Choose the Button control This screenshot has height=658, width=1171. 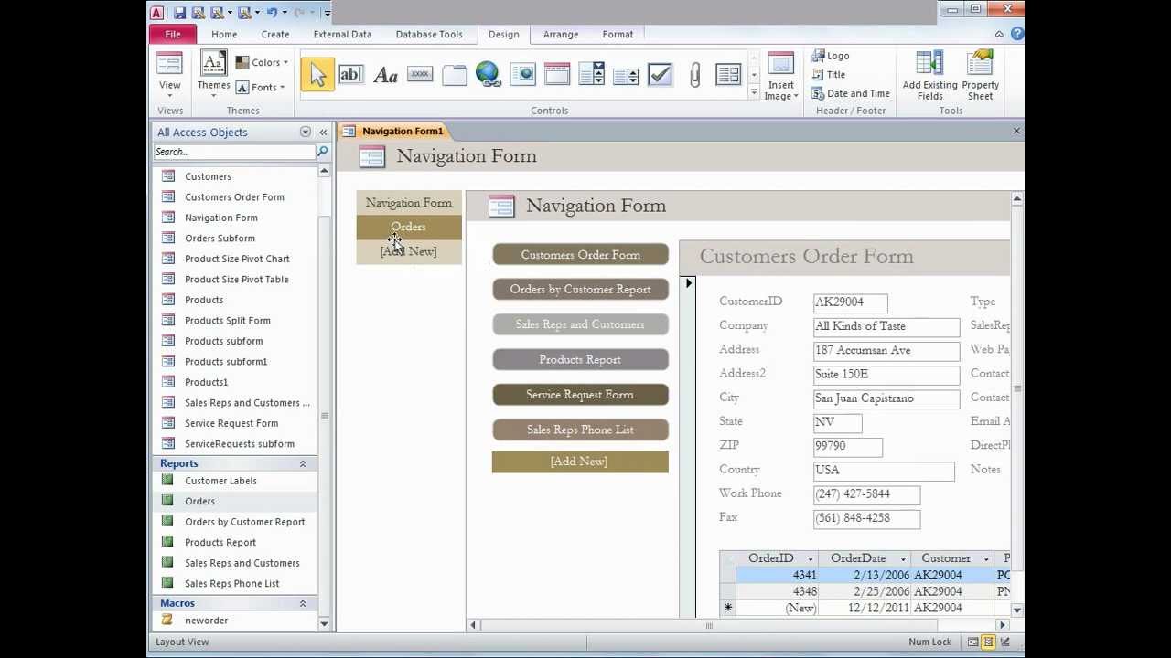coord(420,75)
